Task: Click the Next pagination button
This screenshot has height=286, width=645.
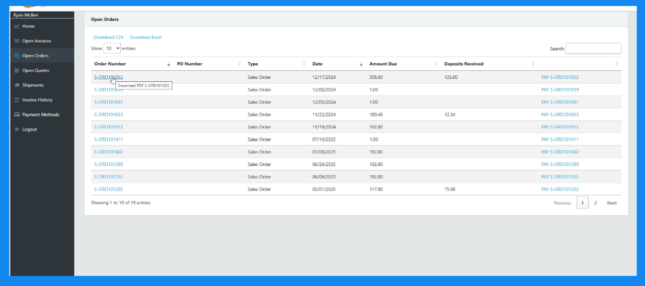Action: (612, 203)
